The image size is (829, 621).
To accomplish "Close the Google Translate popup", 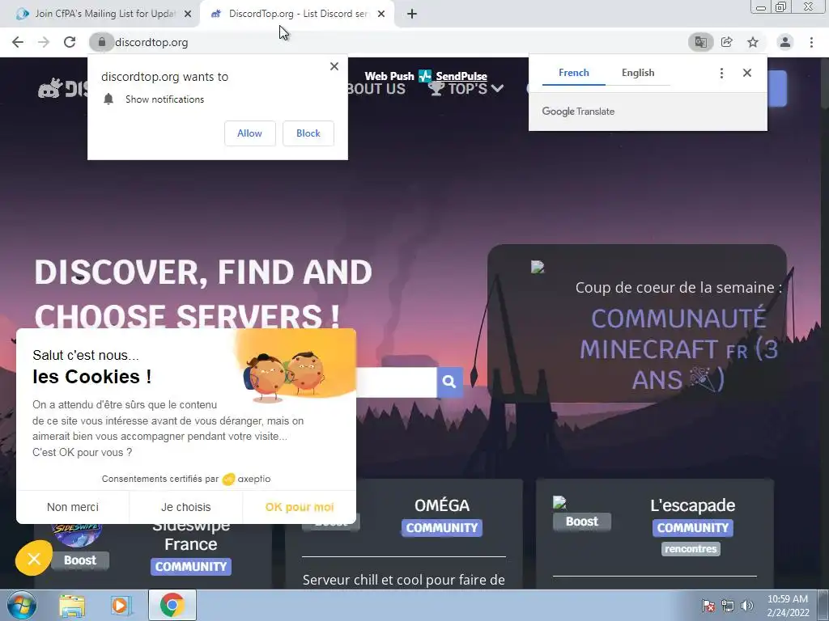I will coord(747,73).
